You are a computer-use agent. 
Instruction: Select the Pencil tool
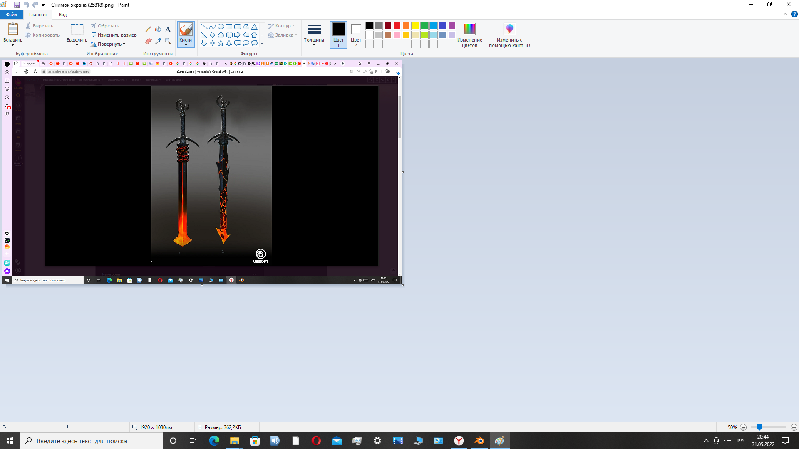click(148, 30)
